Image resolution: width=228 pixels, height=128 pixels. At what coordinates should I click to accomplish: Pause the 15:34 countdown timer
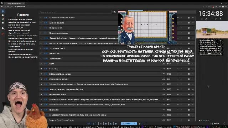point(202,19)
